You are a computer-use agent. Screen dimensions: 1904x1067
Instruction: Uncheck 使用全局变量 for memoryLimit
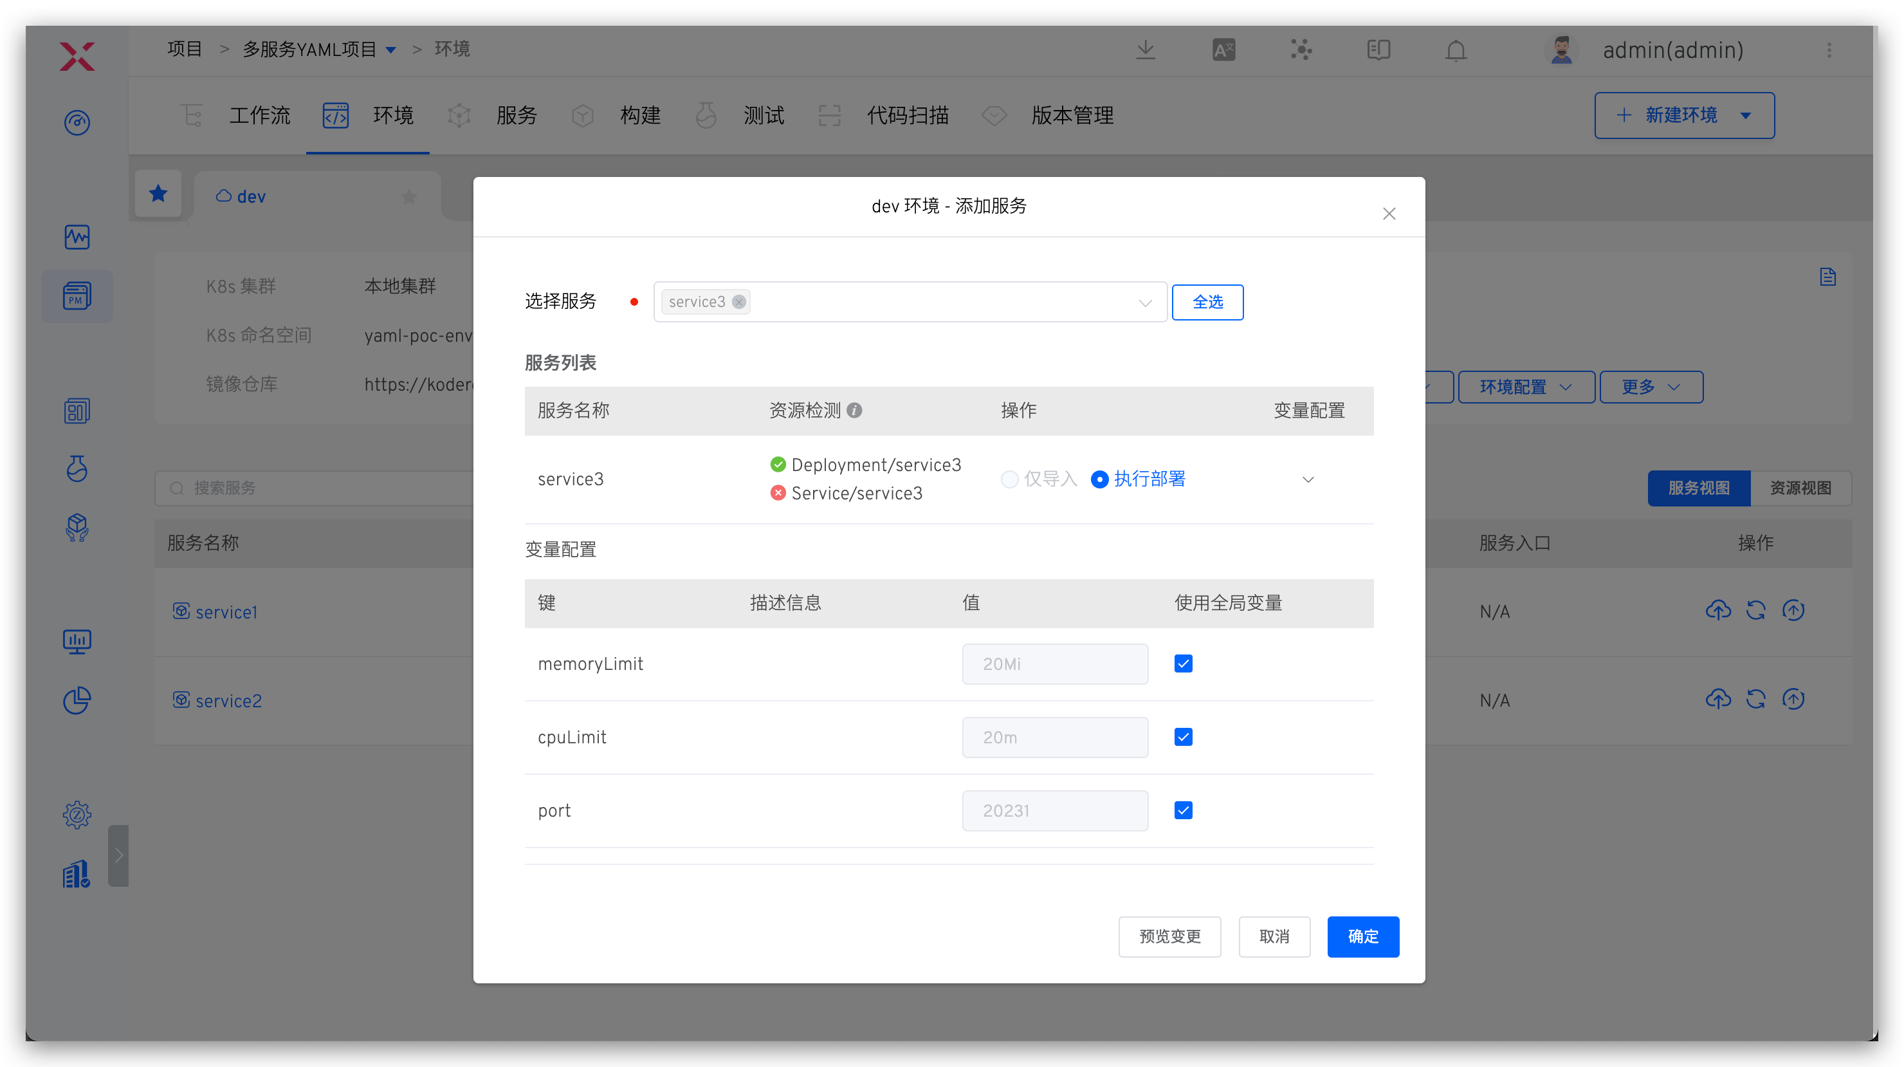click(1183, 663)
